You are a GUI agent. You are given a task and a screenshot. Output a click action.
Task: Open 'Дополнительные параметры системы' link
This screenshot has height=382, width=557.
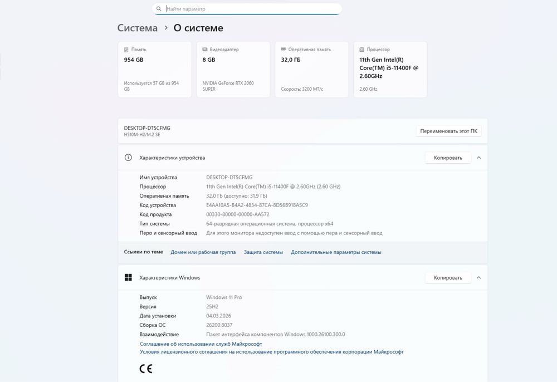tap(336, 252)
